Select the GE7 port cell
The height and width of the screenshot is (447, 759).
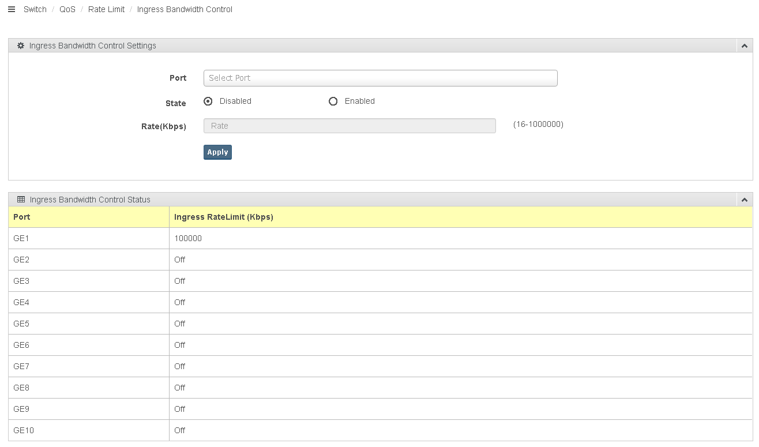pos(89,366)
